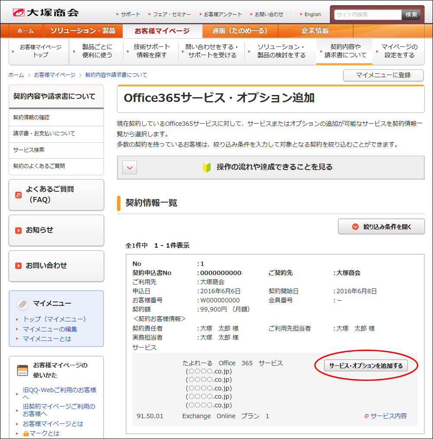Open the 企業情報 main tab
The image size is (433, 439).
tap(315, 31)
